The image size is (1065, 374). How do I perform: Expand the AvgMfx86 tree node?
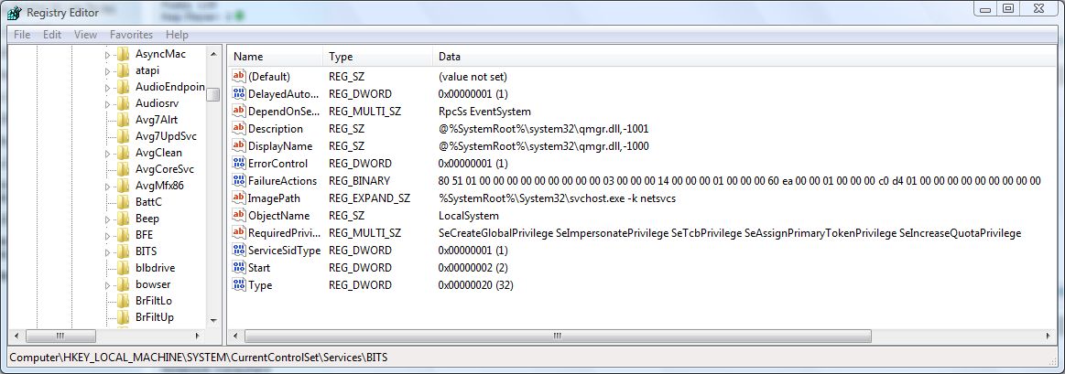point(107,186)
